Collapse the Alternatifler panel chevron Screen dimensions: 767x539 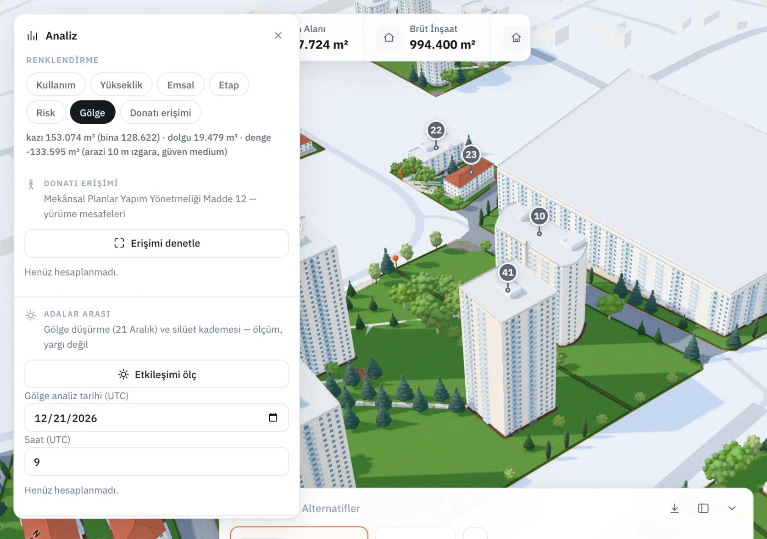click(732, 508)
